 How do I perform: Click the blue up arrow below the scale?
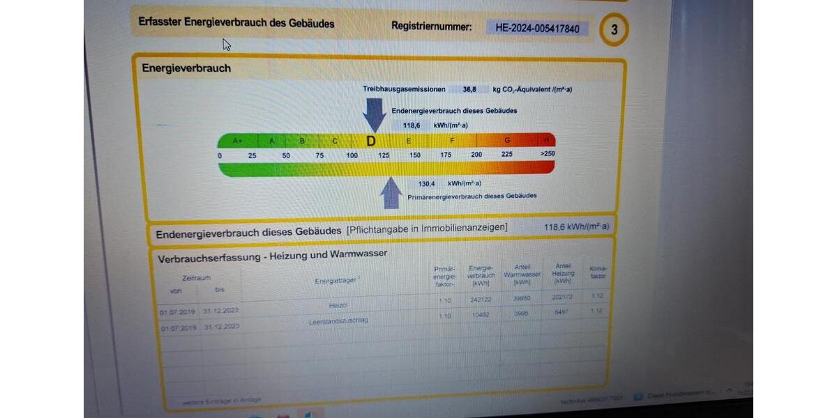[x=391, y=193]
